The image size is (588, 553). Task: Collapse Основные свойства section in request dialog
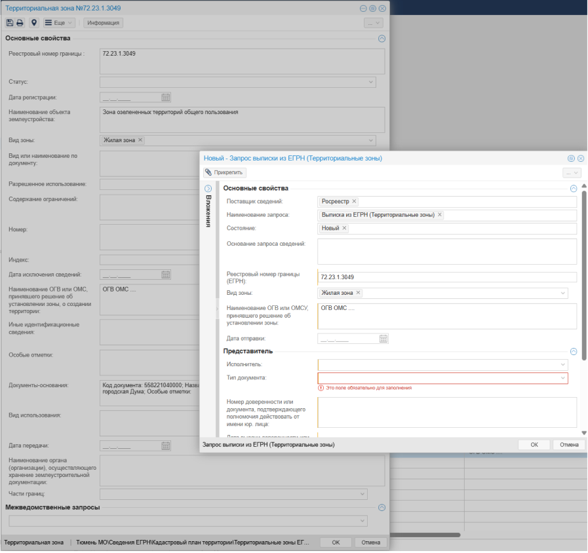click(574, 188)
